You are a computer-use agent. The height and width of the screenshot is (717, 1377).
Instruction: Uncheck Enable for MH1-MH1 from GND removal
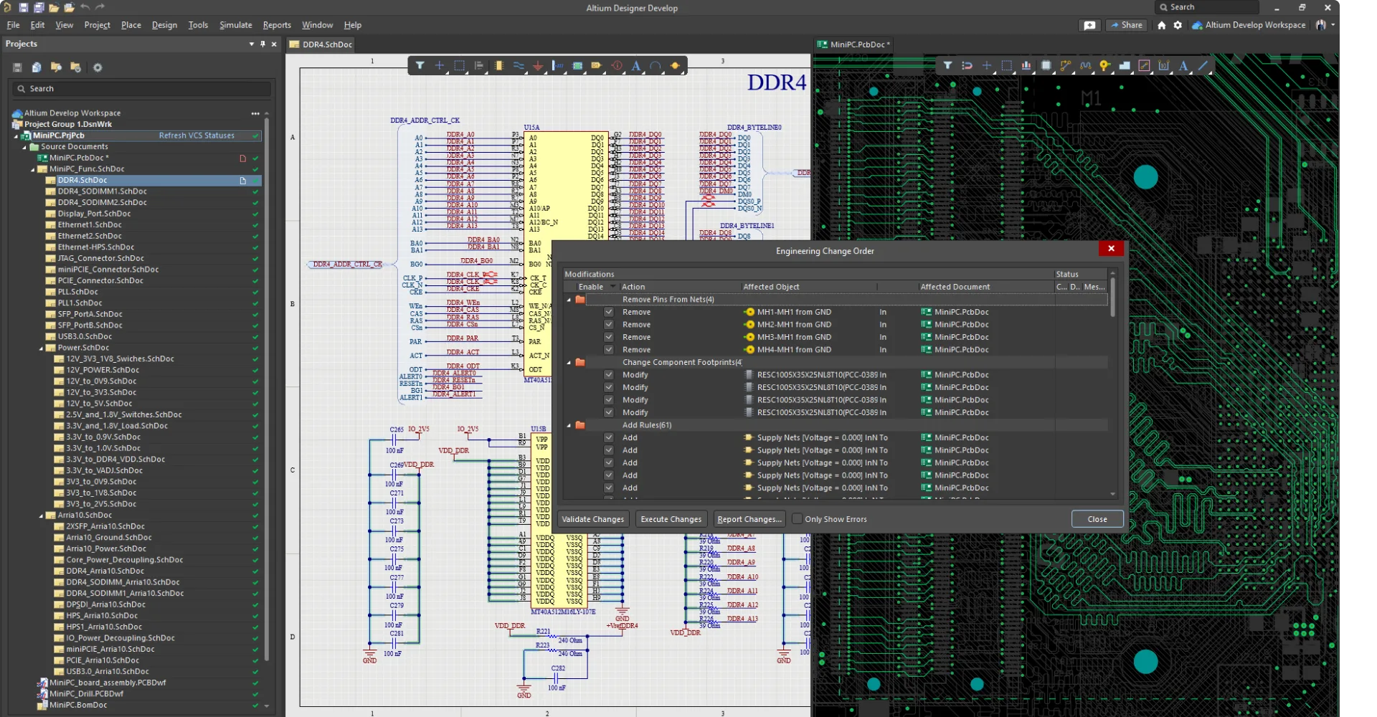[x=609, y=312]
